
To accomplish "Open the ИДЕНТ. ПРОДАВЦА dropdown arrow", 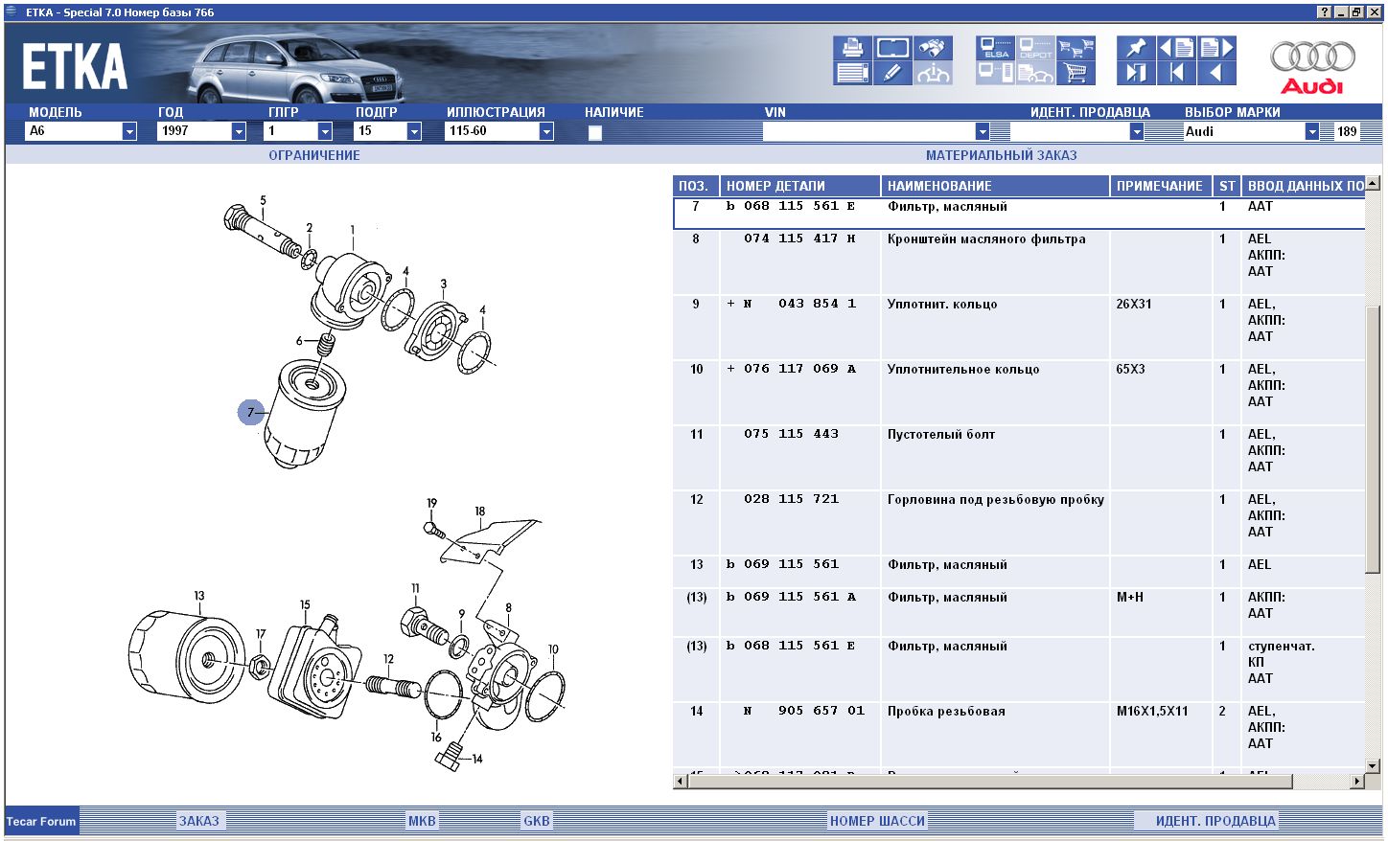I will click(x=1136, y=131).
